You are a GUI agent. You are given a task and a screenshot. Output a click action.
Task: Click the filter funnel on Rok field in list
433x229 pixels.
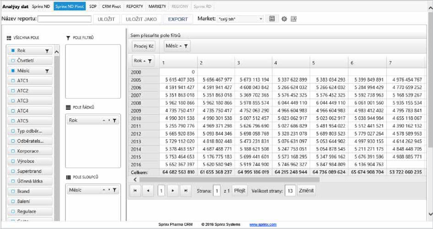[47, 51]
